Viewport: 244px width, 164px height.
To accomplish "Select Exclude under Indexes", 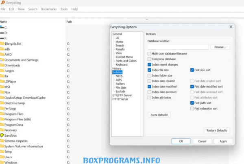I will [x=120, y=92].
